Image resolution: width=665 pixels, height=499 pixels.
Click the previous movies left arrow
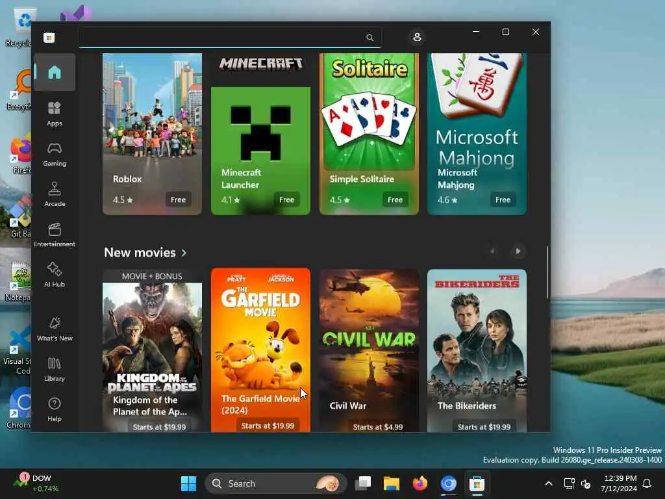point(492,251)
